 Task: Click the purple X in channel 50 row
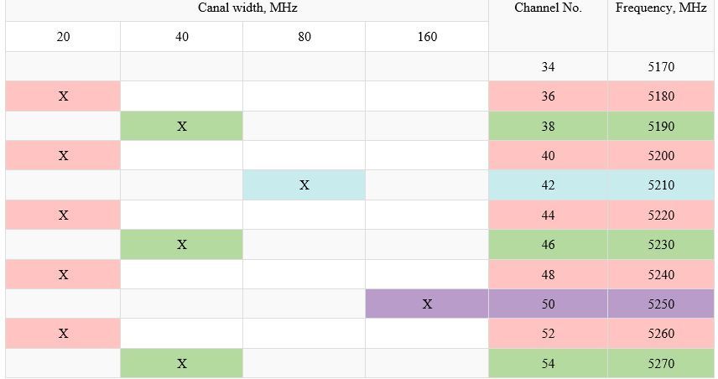[x=427, y=304]
